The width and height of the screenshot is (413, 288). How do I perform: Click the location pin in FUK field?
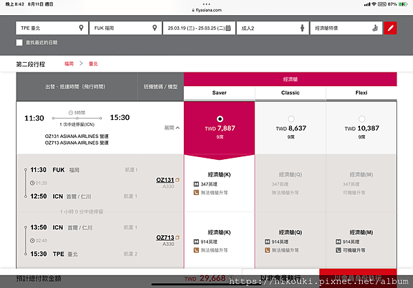[155, 28]
